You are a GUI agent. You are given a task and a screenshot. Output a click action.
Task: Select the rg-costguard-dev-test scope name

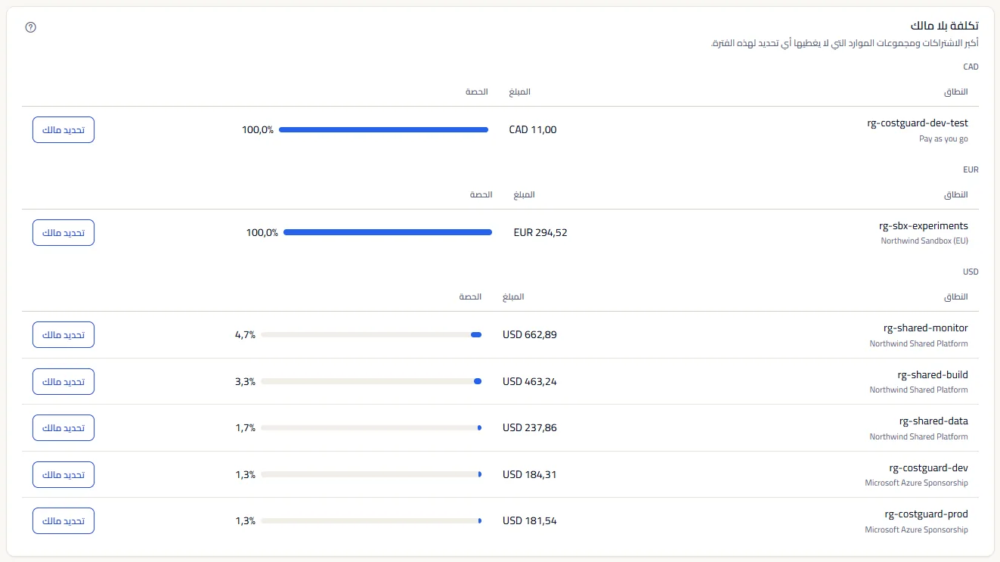[918, 123]
